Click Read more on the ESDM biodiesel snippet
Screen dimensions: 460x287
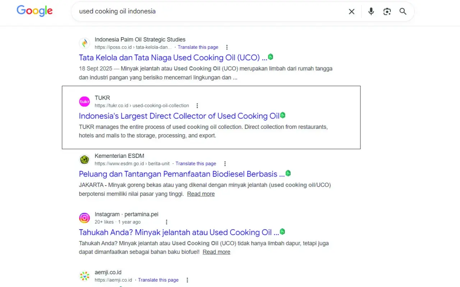click(201, 194)
